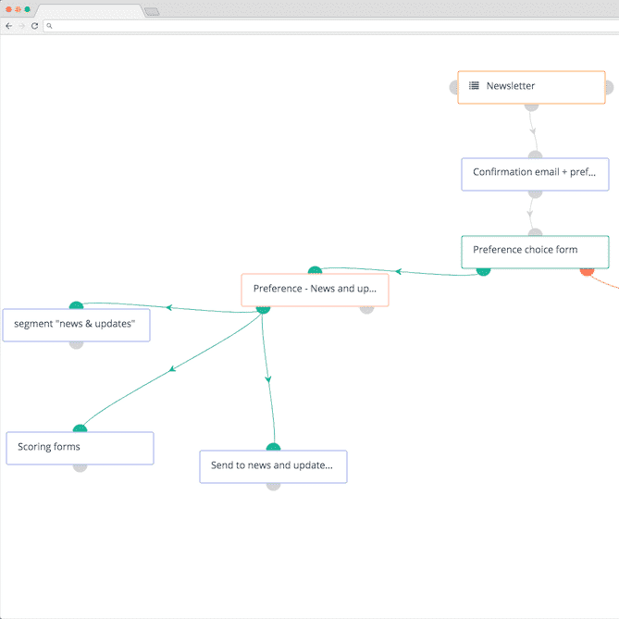Click green connector atop Send to news node
The width and height of the screenshot is (619, 619).
click(273, 447)
